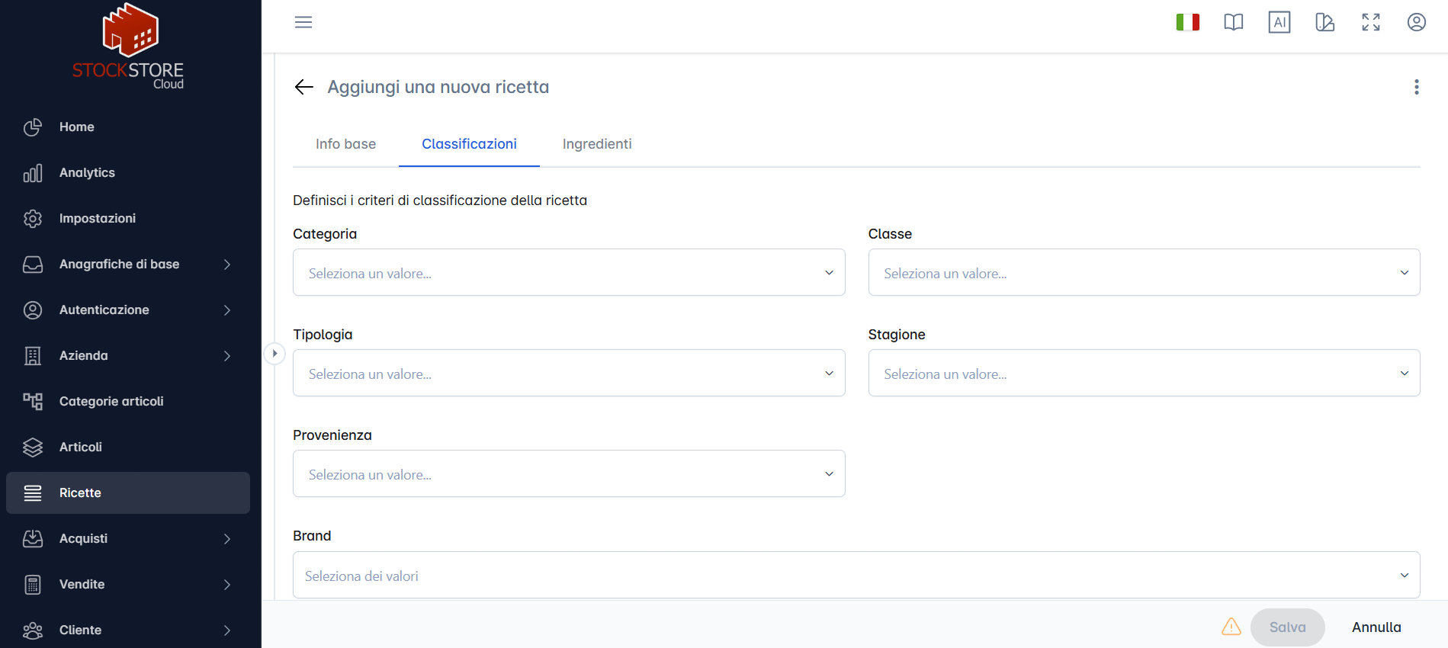1448x648 pixels.
Task: Click the Salva button
Action: click(x=1287, y=627)
